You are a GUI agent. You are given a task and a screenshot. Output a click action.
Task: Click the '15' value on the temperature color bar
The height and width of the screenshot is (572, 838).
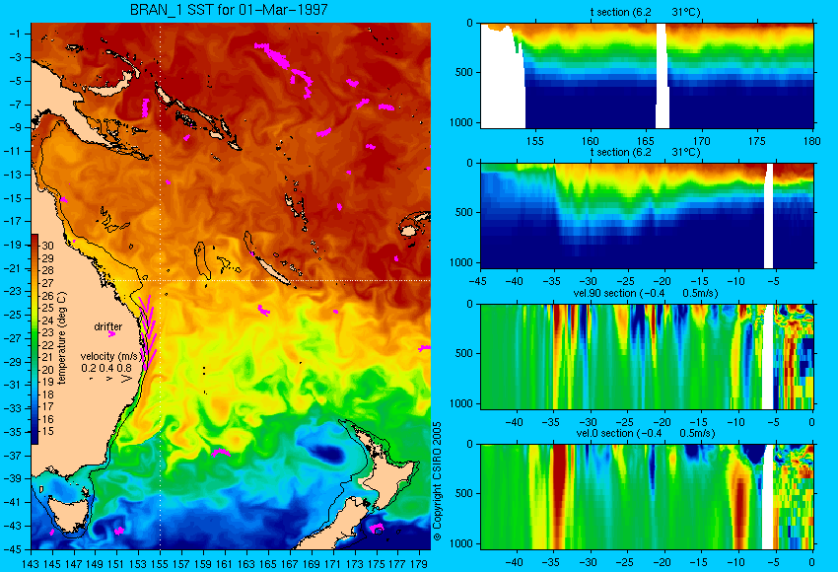pyautogui.click(x=47, y=431)
